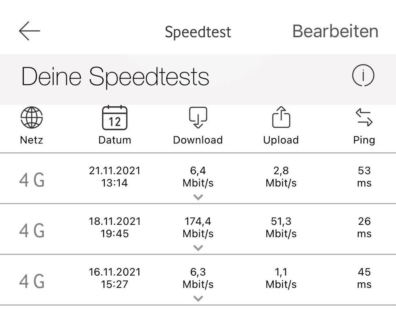This screenshot has height=335, width=396.
Task: Expand the 16.11.2021 speedtest chevron
Action: pos(198,299)
